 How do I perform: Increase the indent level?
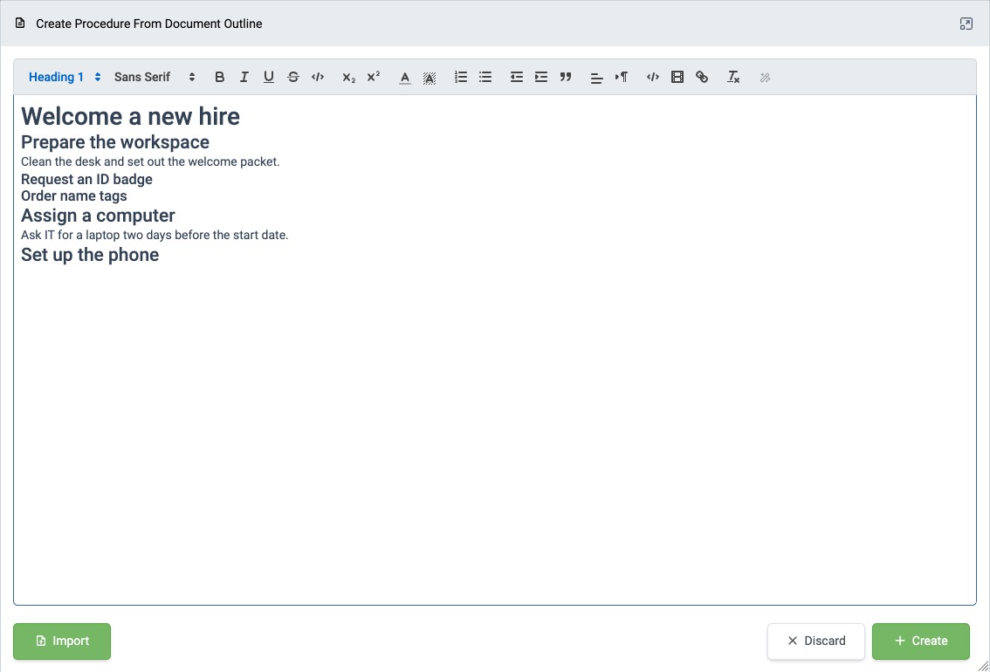click(541, 77)
